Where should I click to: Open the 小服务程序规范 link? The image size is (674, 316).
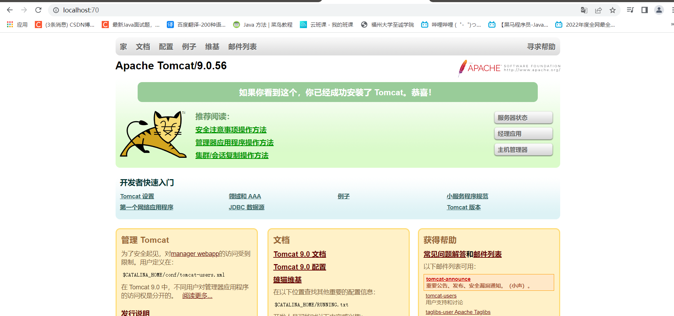tap(467, 196)
